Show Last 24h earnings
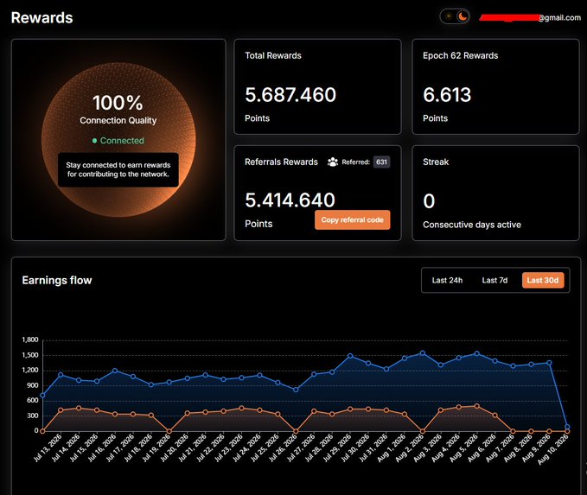 coord(447,280)
